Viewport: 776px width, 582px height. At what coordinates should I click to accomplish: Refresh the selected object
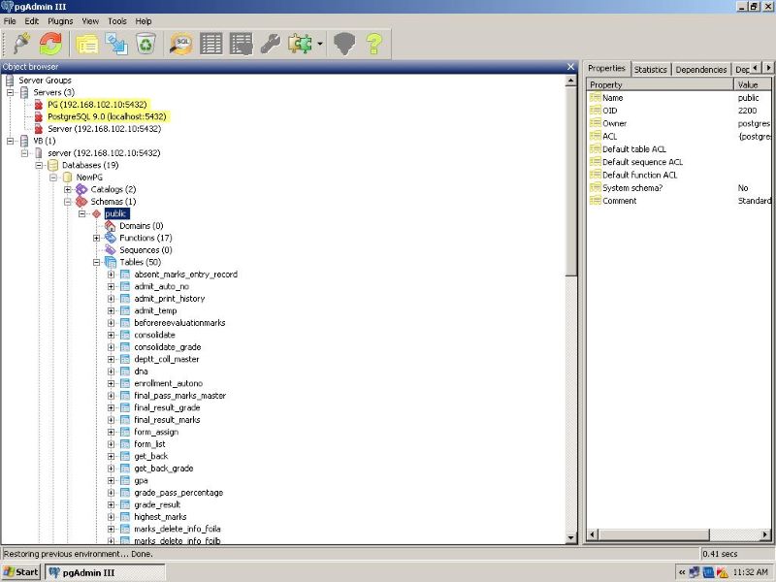(48, 43)
